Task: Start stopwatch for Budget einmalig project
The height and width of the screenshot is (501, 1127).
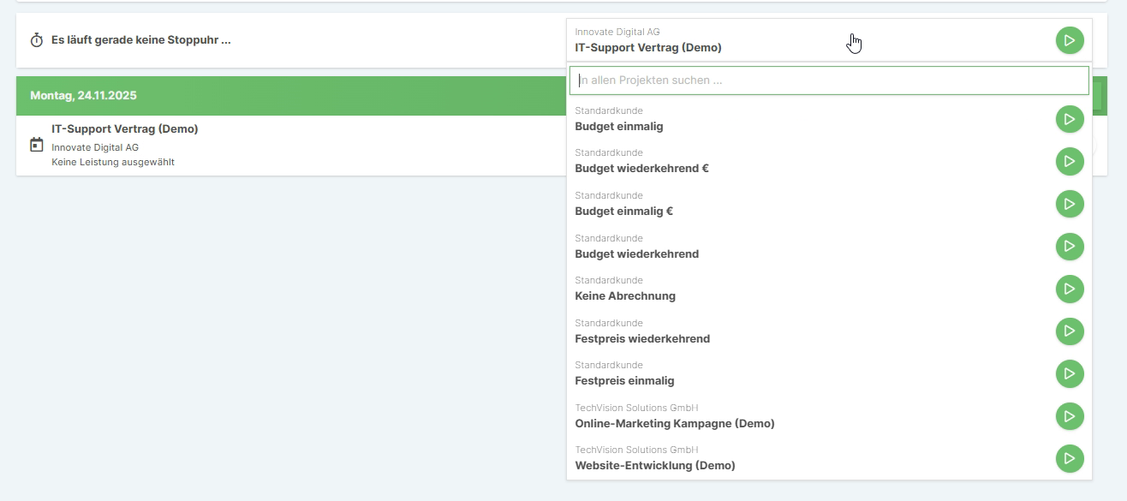Action: coord(1070,119)
